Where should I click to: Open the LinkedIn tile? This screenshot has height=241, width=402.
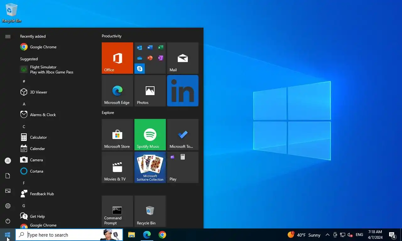(183, 91)
